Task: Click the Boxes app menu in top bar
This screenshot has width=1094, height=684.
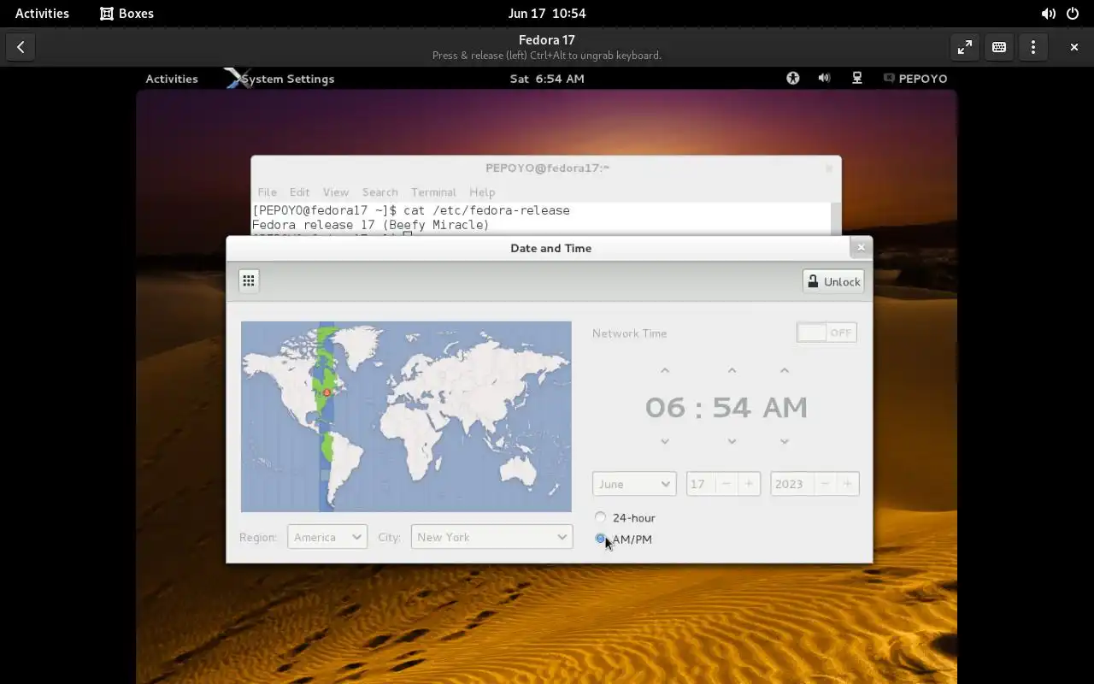Action: point(126,14)
